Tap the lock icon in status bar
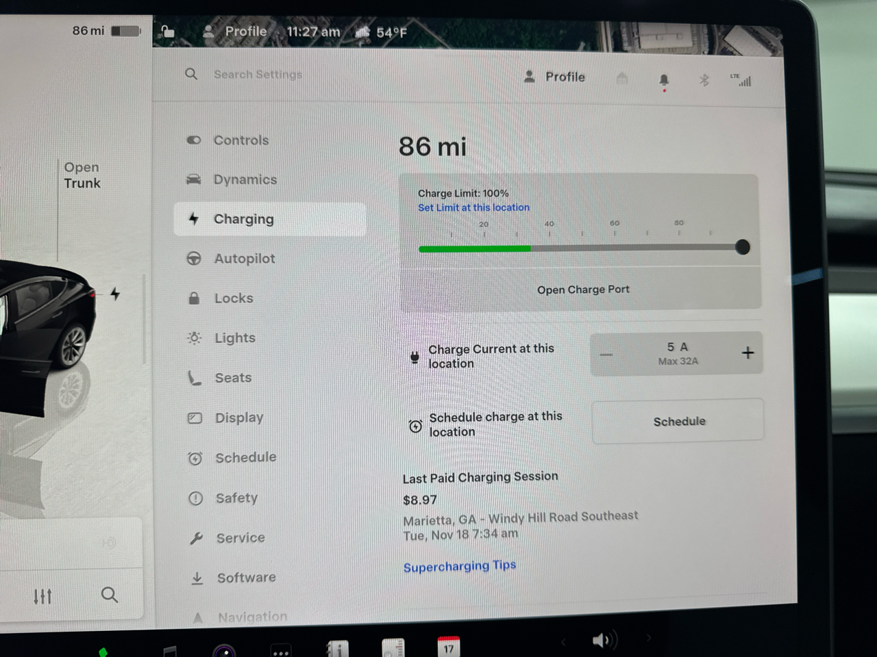 tap(167, 31)
